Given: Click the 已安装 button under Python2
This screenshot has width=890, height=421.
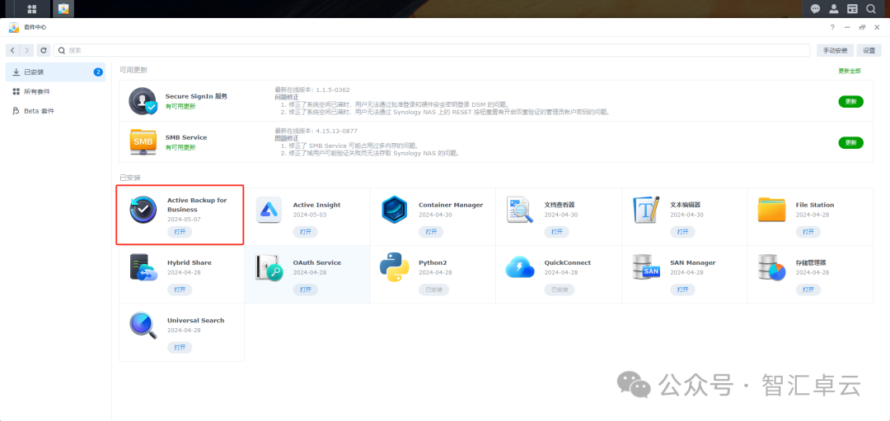Looking at the screenshot, I should point(433,289).
